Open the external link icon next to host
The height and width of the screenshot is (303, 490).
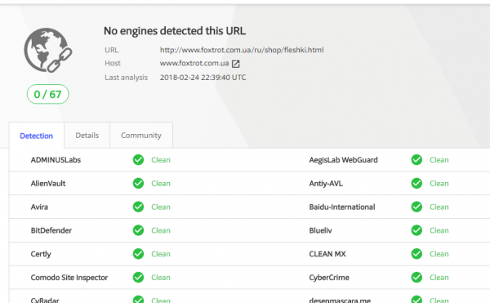236,64
